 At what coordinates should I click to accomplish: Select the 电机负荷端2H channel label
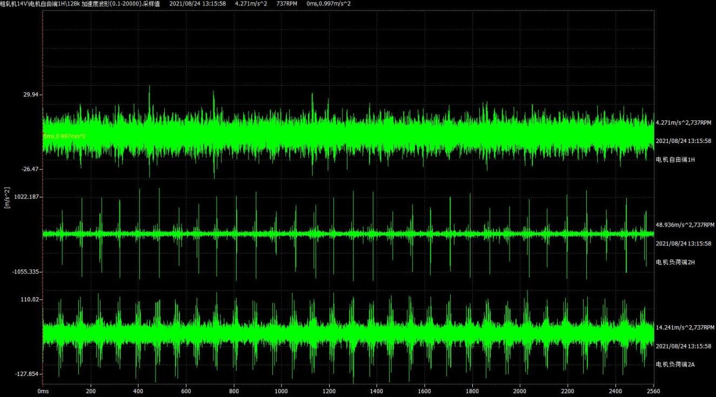point(675,262)
